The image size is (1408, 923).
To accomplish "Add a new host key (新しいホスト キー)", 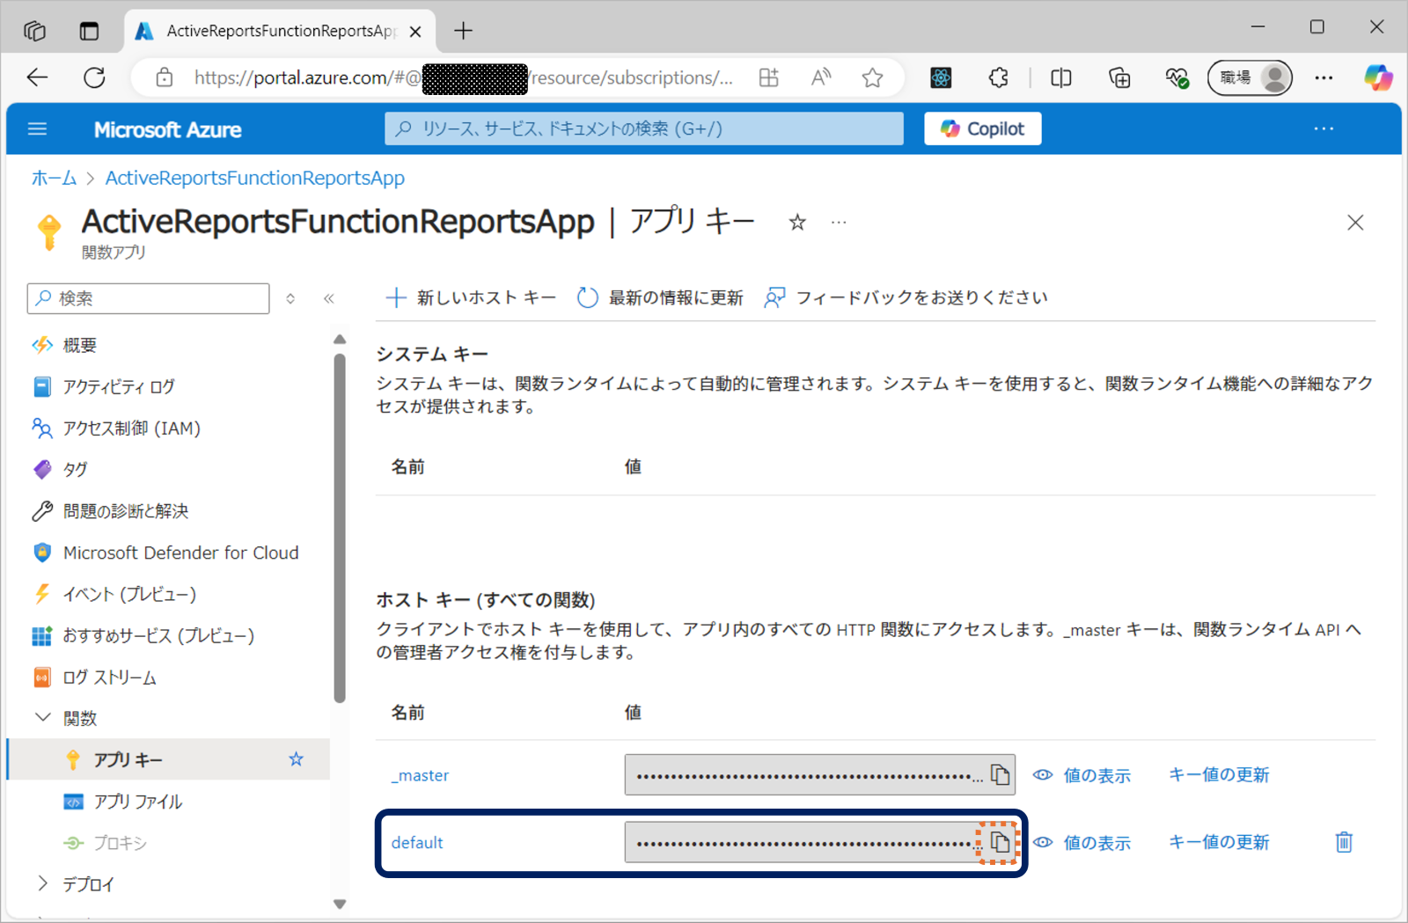I will 471,297.
